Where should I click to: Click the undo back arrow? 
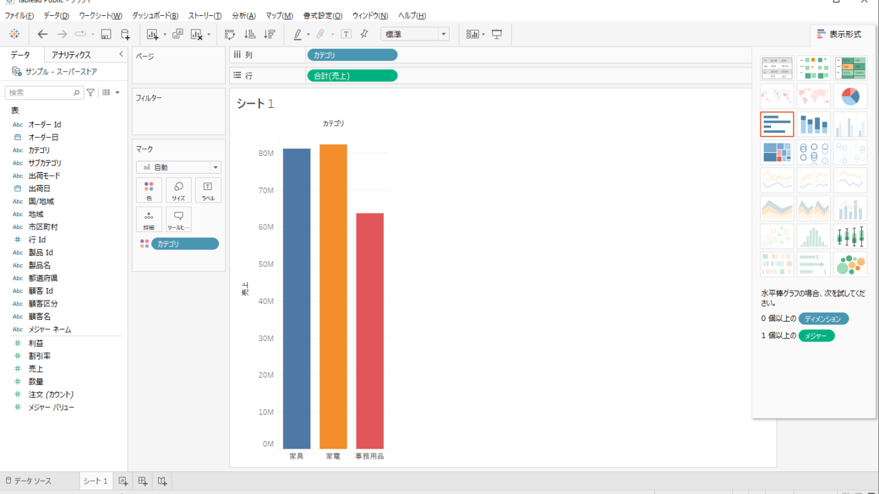pyautogui.click(x=43, y=34)
